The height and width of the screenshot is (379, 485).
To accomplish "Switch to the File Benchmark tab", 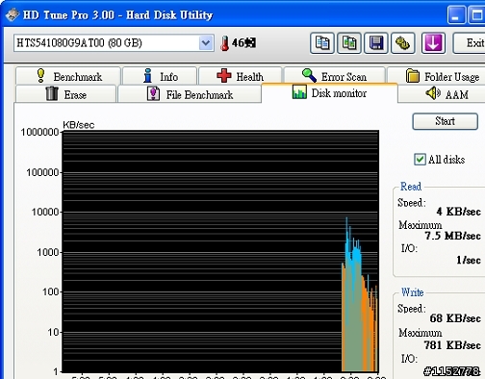I will 190,94.
